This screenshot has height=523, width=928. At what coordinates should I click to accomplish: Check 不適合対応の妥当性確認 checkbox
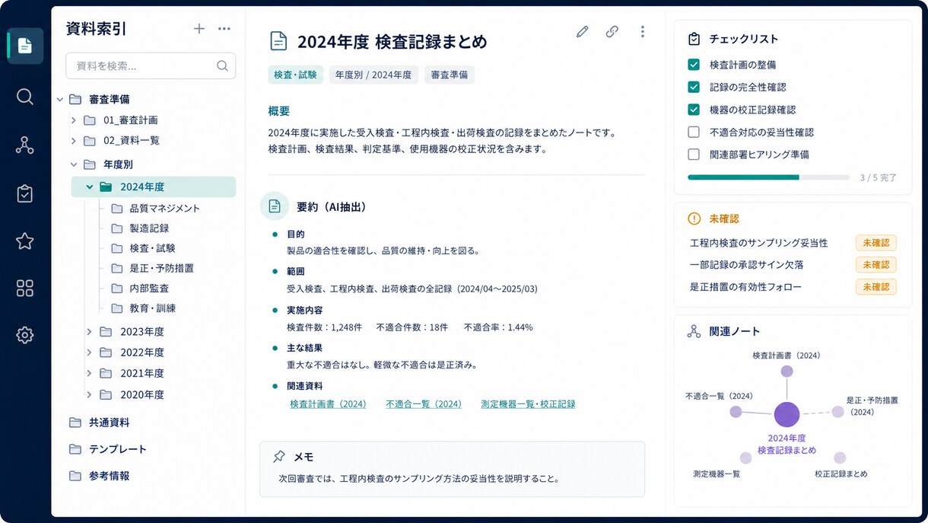694,132
